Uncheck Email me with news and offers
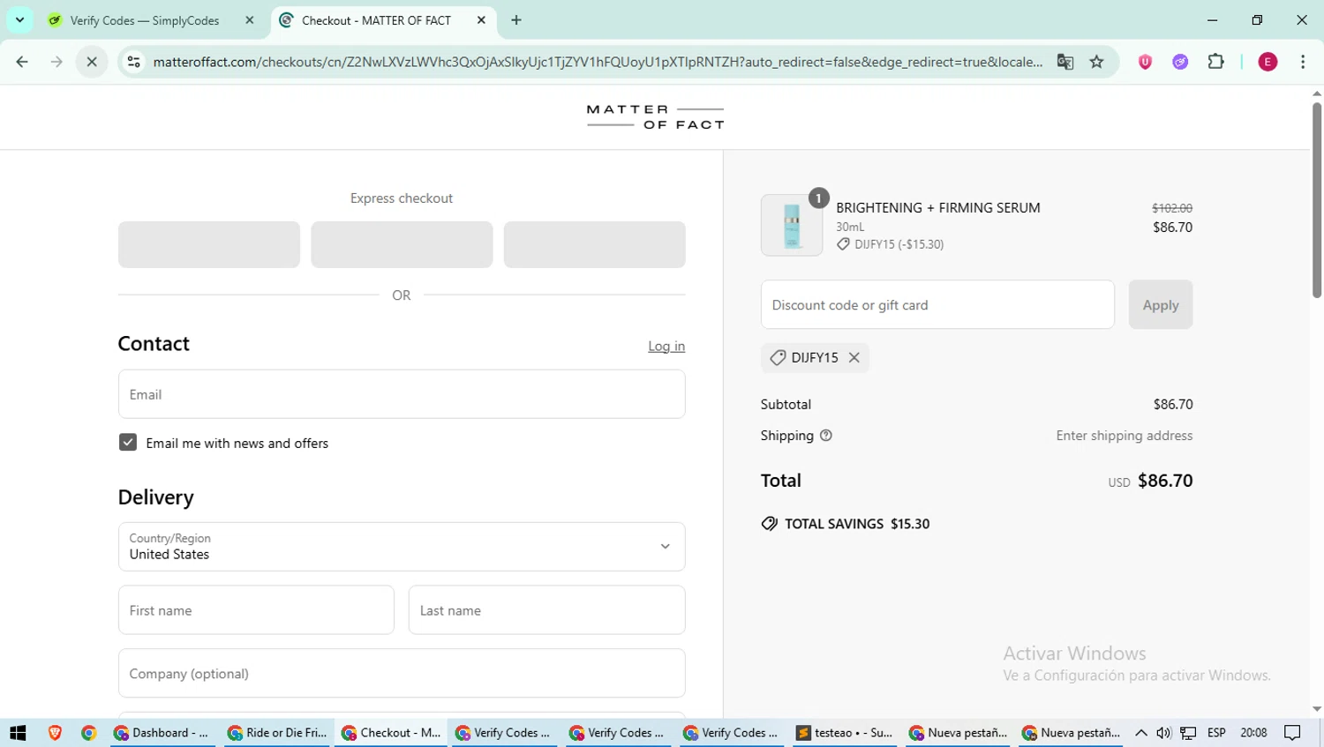This screenshot has width=1324, height=747. [128, 442]
